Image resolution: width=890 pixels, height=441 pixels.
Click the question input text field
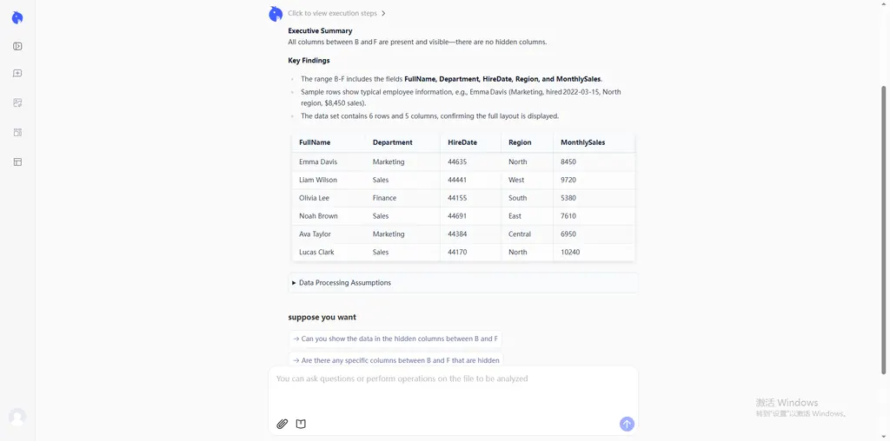(x=452, y=391)
